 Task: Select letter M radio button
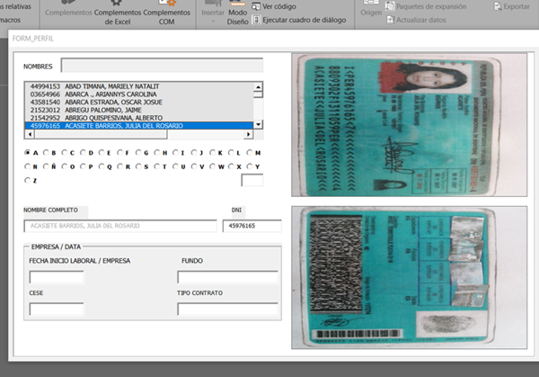(243, 153)
